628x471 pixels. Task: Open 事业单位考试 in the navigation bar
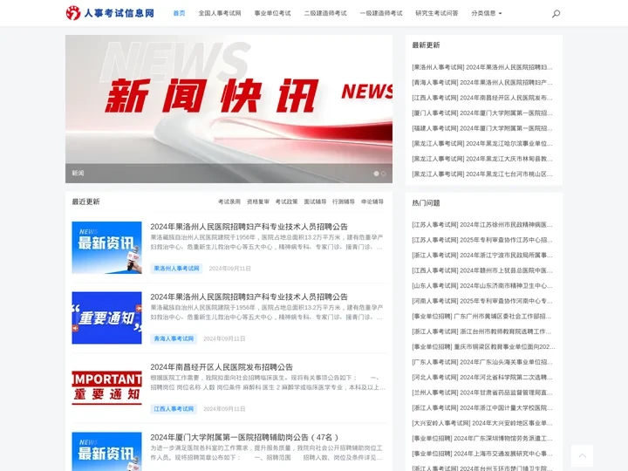pos(272,14)
